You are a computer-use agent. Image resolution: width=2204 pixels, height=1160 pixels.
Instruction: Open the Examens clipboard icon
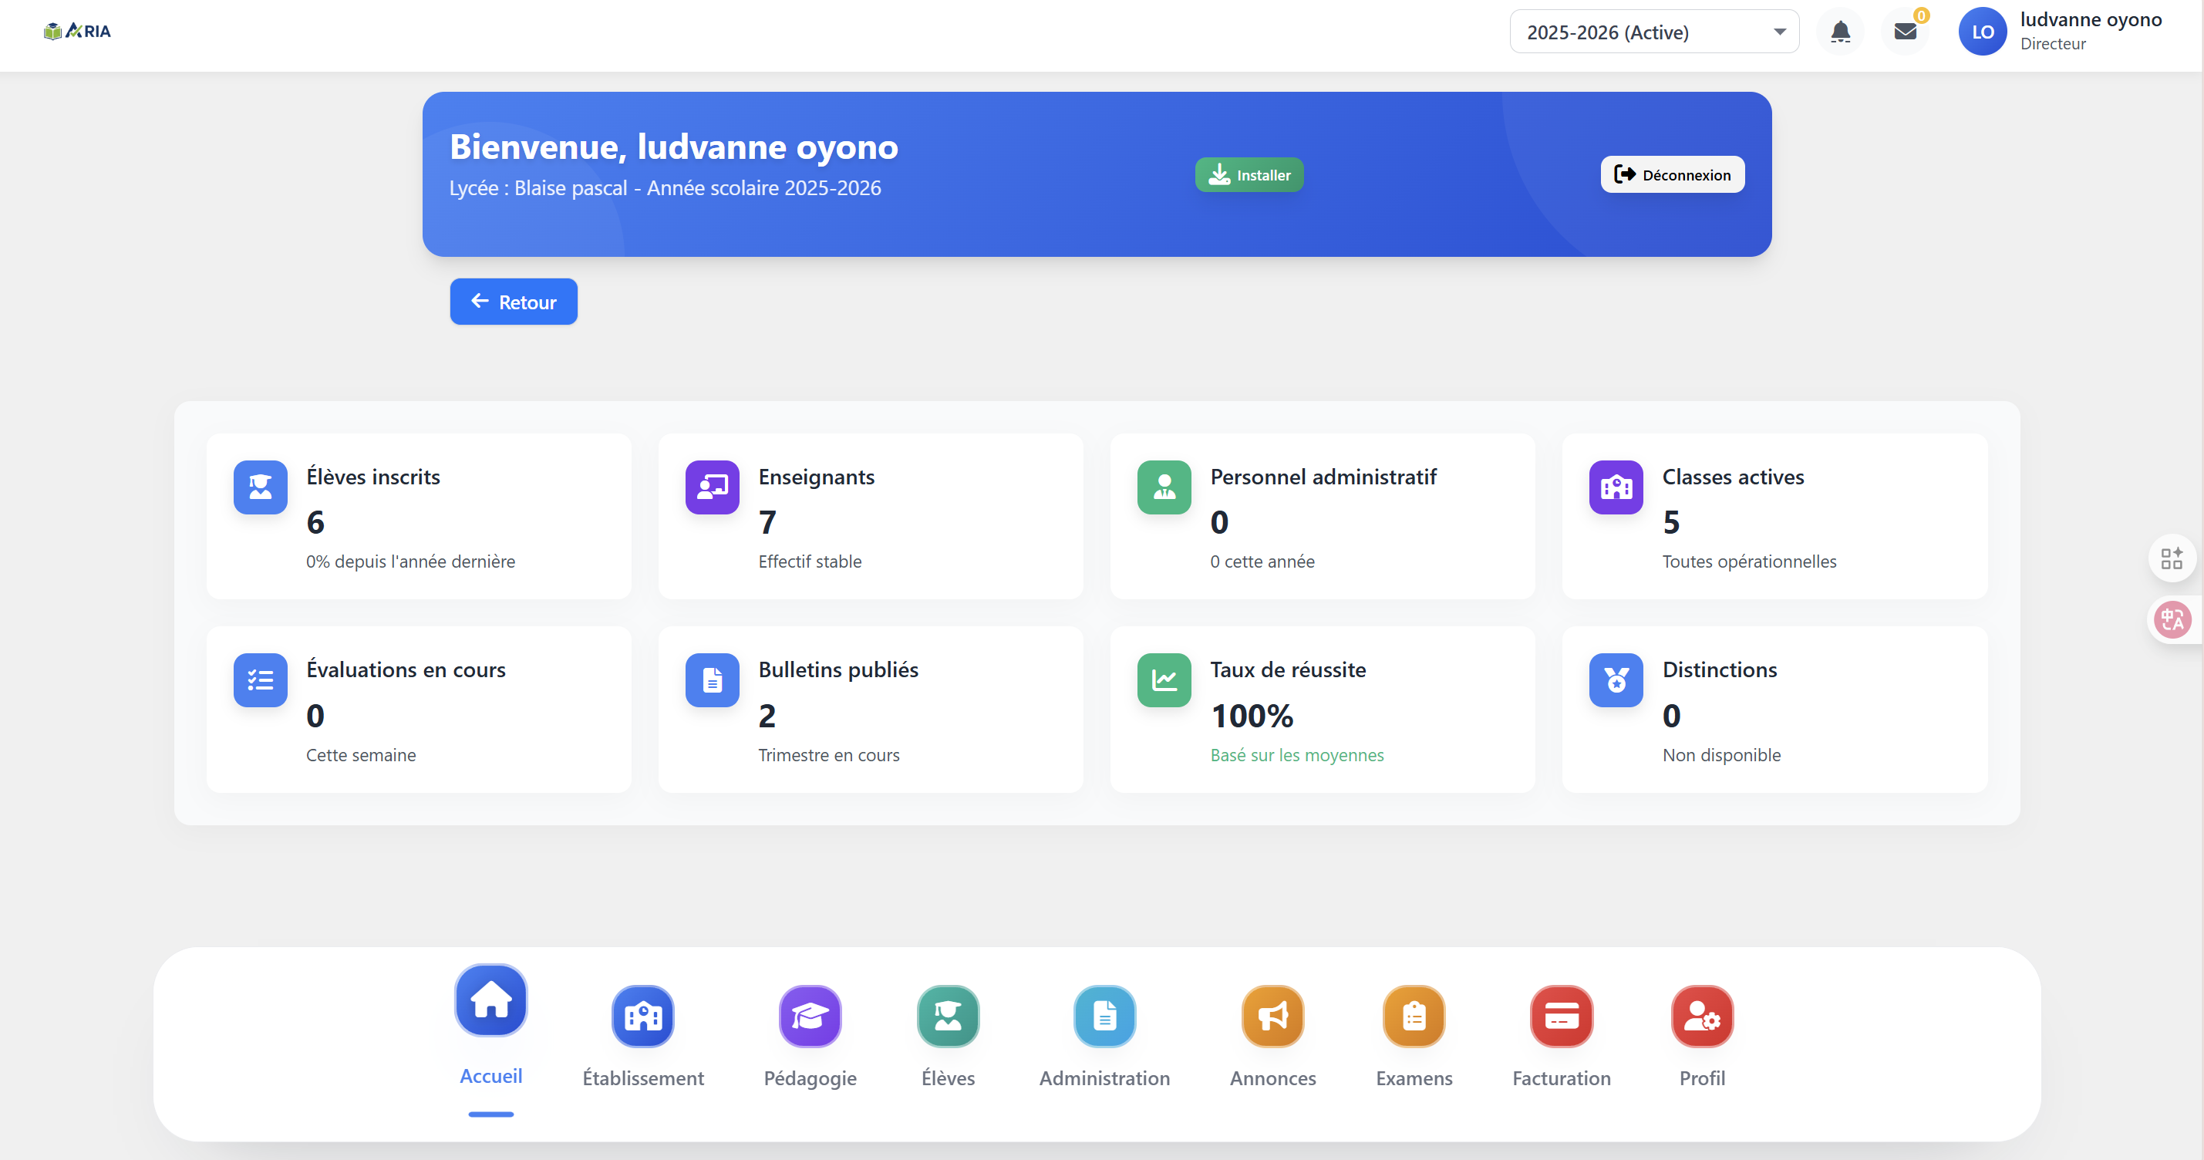point(1414,1016)
